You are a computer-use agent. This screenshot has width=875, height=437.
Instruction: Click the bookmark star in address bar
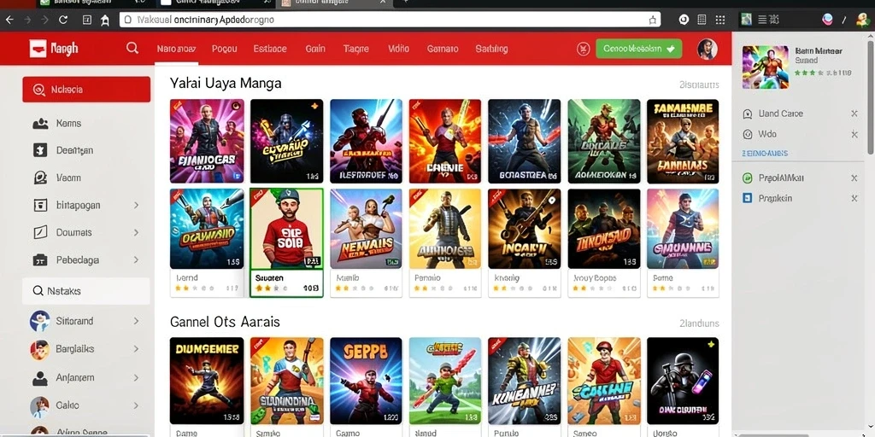(652, 20)
